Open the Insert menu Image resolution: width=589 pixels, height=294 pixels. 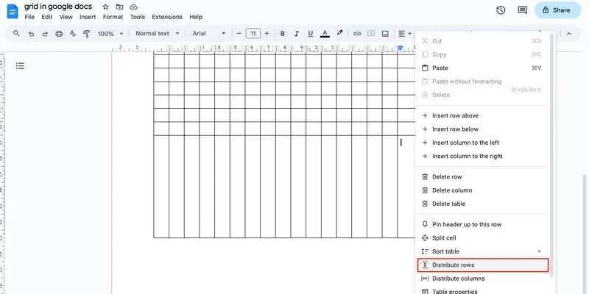tap(88, 17)
